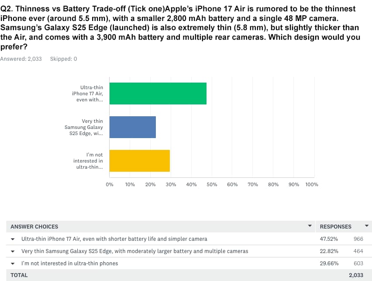This screenshot has height=281, width=372.
Task: Click the RESPONSES column header
Action: point(335,226)
